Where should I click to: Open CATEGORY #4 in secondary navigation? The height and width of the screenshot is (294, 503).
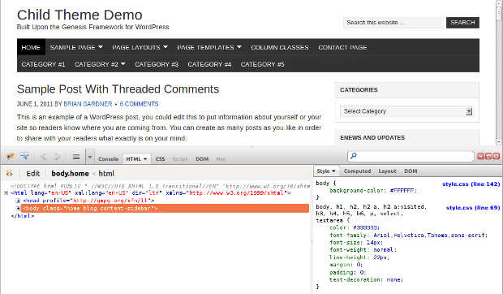pyautogui.click(x=209, y=64)
